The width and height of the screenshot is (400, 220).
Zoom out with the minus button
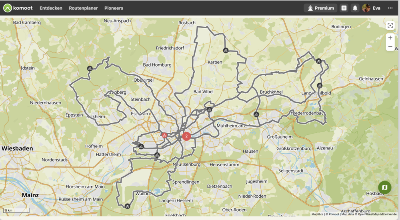pos(390,47)
